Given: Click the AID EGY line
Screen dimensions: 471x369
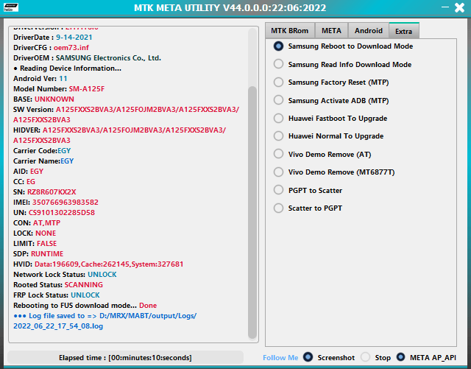Looking at the screenshot, I should click(x=28, y=172).
